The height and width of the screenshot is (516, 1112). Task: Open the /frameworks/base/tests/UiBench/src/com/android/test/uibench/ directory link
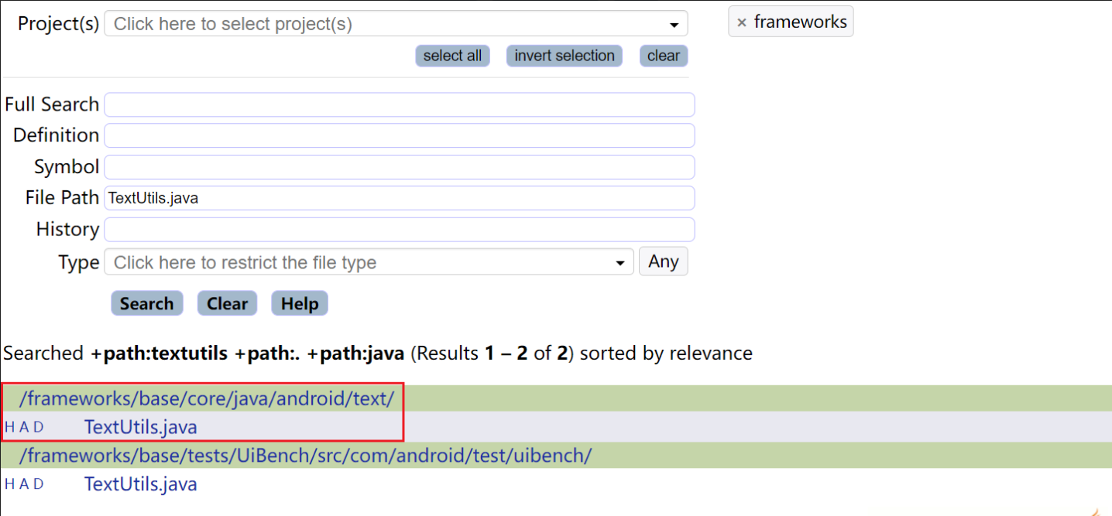[x=305, y=456]
